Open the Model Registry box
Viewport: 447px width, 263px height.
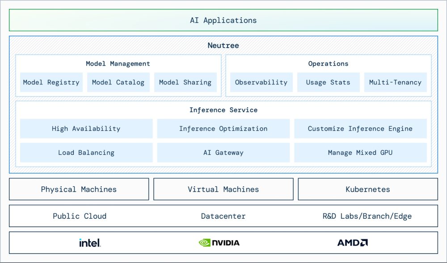coord(51,83)
